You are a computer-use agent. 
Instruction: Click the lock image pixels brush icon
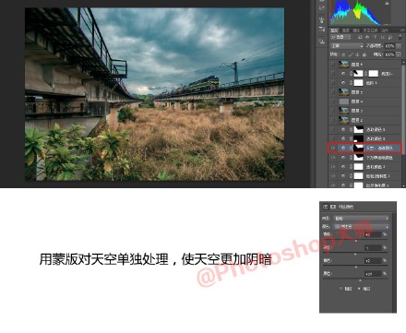click(351, 54)
